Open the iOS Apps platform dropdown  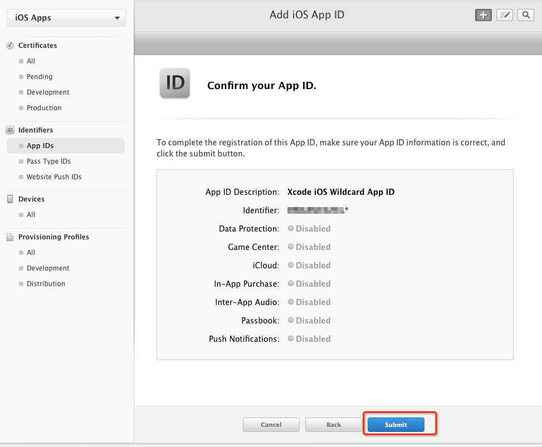coord(66,18)
